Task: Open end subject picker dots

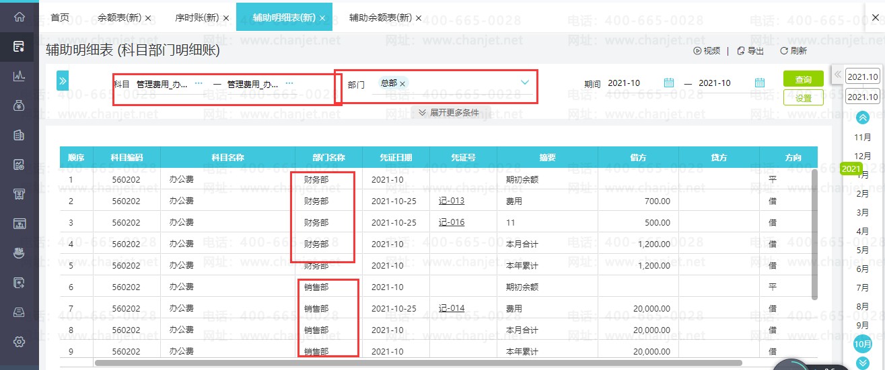Action: [289, 84]
